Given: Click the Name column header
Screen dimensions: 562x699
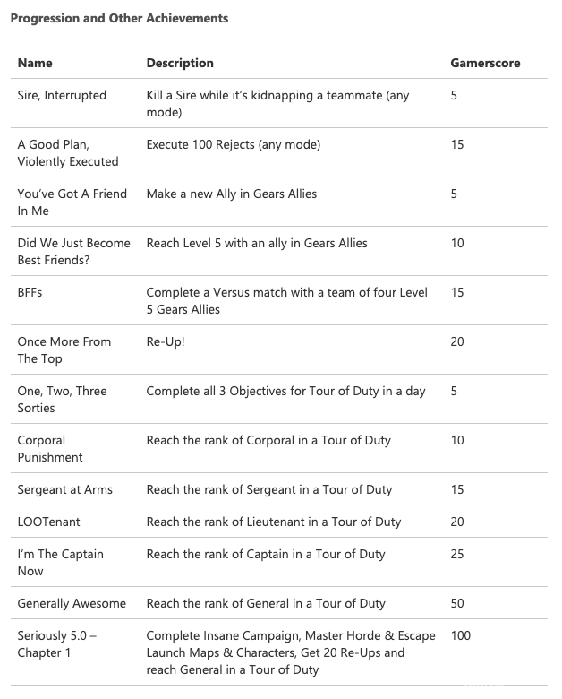Looking at the screenshot, I should 35,63.
